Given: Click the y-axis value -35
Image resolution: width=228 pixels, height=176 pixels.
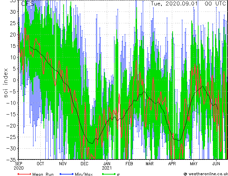Looking at the screenshot, I should 12,160.
